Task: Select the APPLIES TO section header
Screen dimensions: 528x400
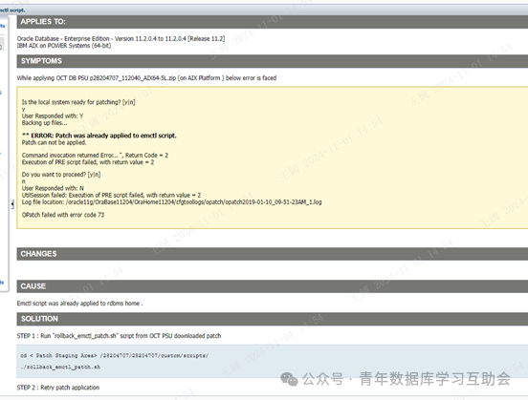Action: [x=273, y=22]
